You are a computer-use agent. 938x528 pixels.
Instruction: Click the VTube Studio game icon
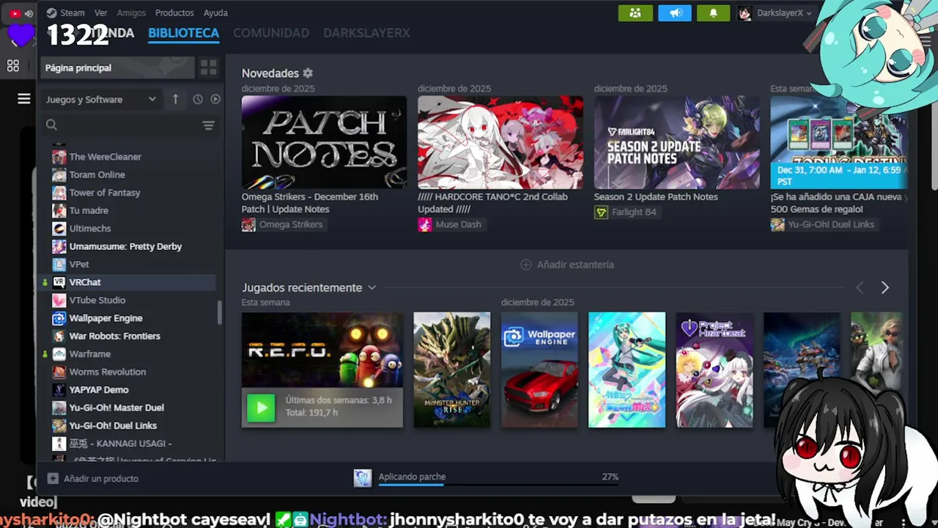(59, 300)
